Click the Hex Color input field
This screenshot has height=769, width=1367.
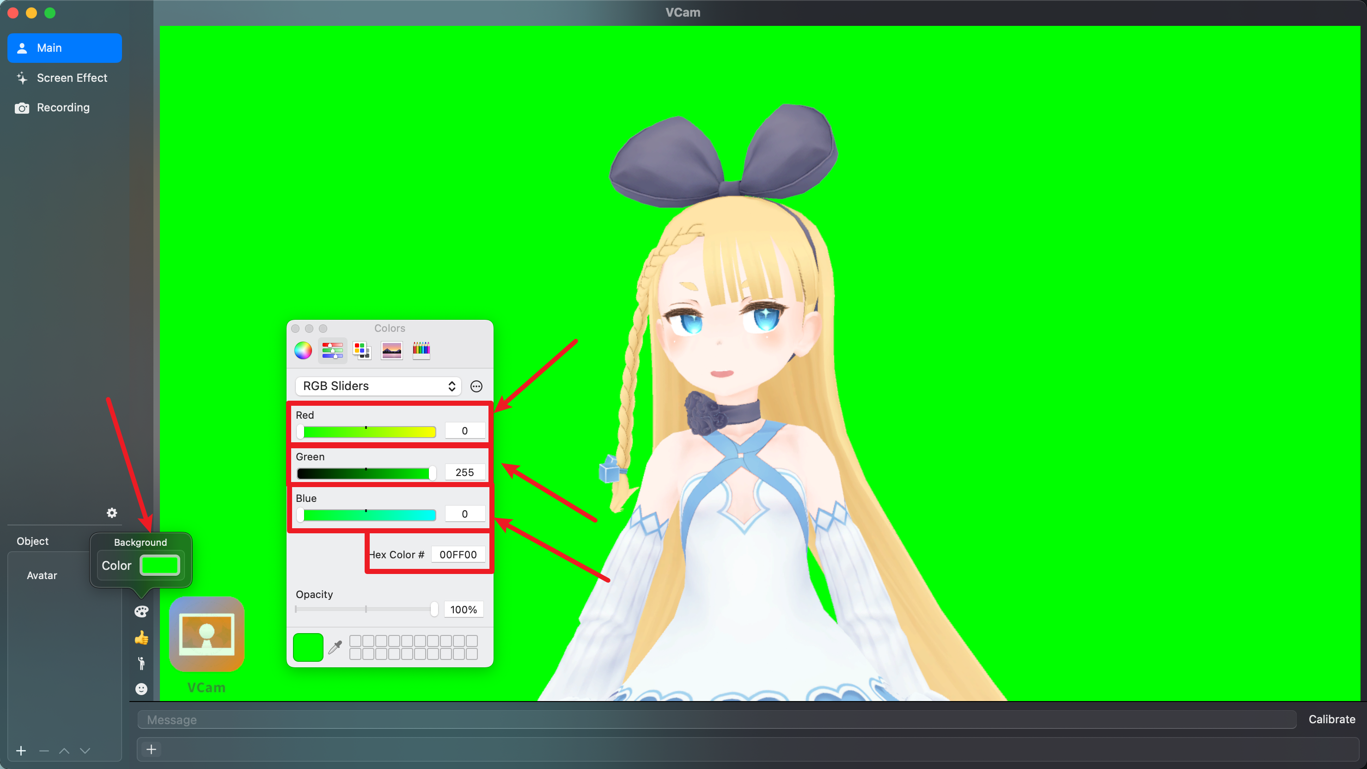click(x=458, y=555)
